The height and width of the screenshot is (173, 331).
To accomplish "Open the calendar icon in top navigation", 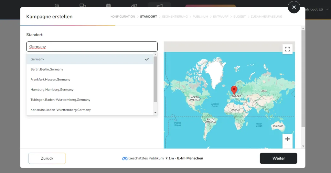I will [109, 5].
